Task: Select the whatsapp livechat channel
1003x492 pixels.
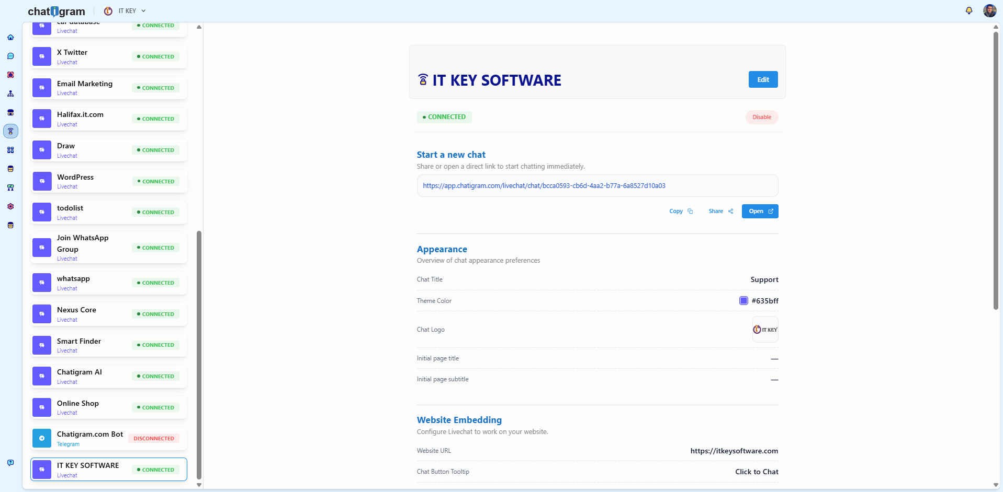Action: tap(109, 283)
